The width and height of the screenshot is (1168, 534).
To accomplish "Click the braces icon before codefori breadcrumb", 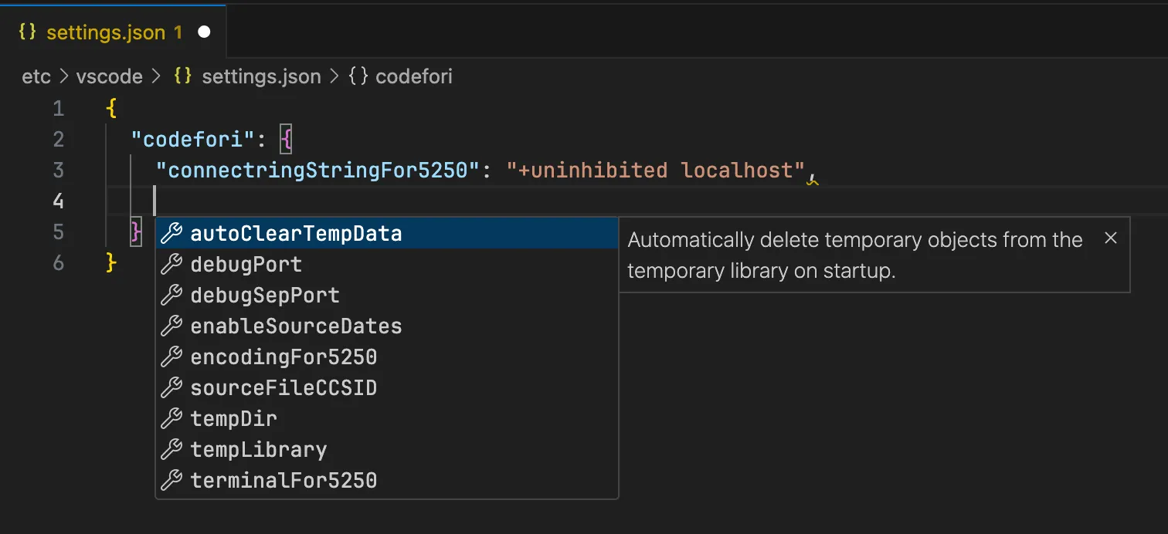I will (358, 76).
